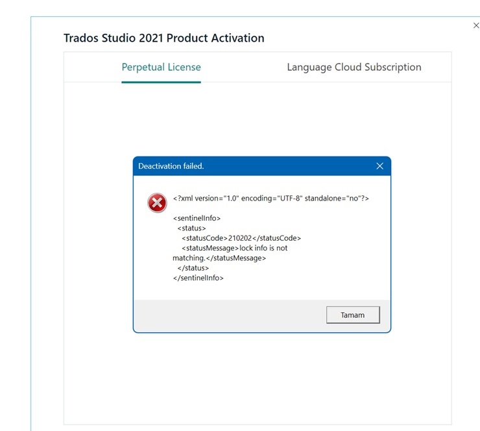
Task: Close the Product Activation window
Action: click(476, 25)
